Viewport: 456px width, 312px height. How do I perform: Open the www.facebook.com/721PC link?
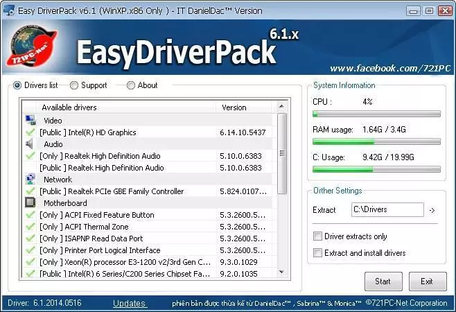point(390,69)
